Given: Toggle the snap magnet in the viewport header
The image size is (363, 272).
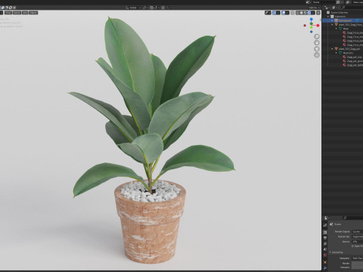Looking at the screenshot, I should pos(152,8).
